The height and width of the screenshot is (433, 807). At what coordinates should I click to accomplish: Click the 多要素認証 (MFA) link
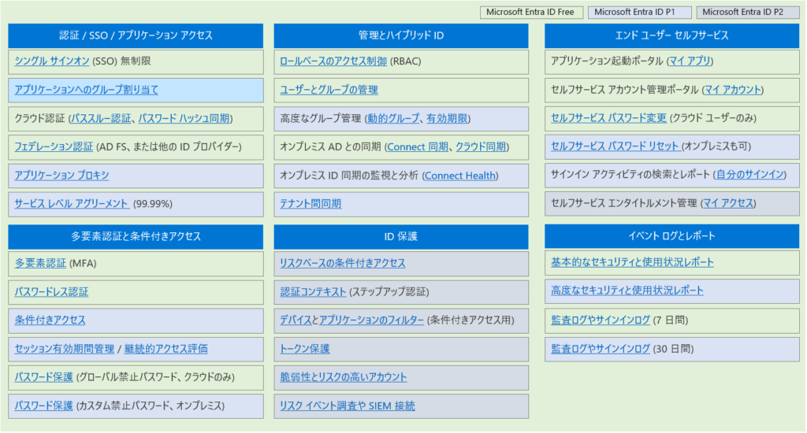tap(40, 263)
